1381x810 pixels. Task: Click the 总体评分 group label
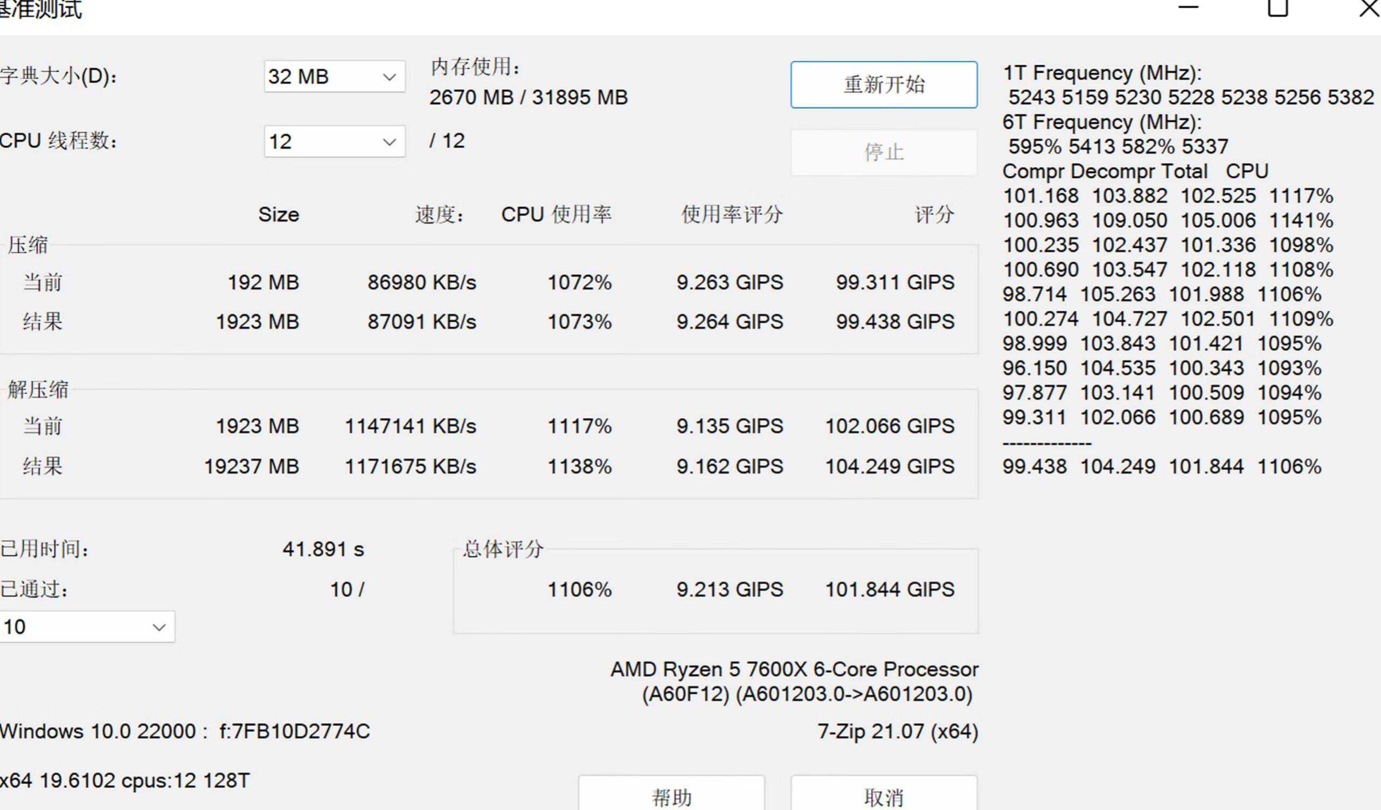click(503, 549)
